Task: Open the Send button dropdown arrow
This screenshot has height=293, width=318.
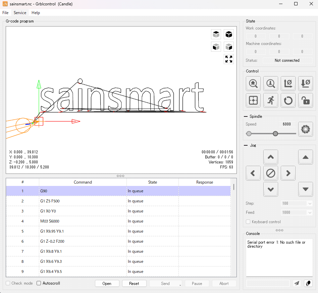Action: [x=180, y=285]
